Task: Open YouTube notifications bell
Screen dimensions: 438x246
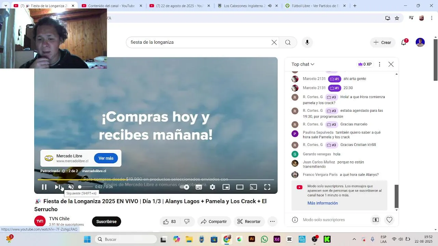Action: (x=404, y=42)
